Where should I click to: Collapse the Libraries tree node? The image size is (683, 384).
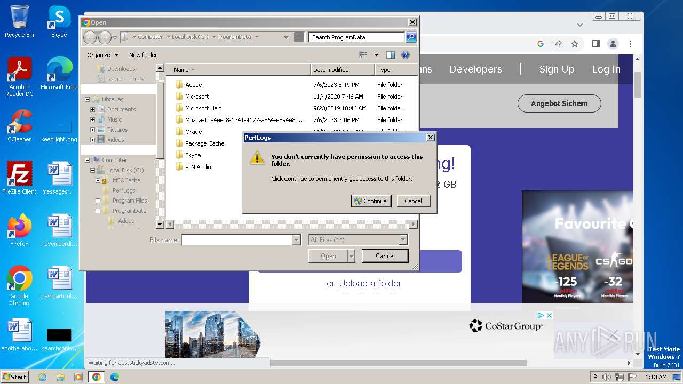87,99
